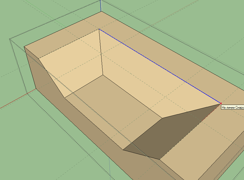Click the "На линии" inference tooltip

(x=232, y=107)
